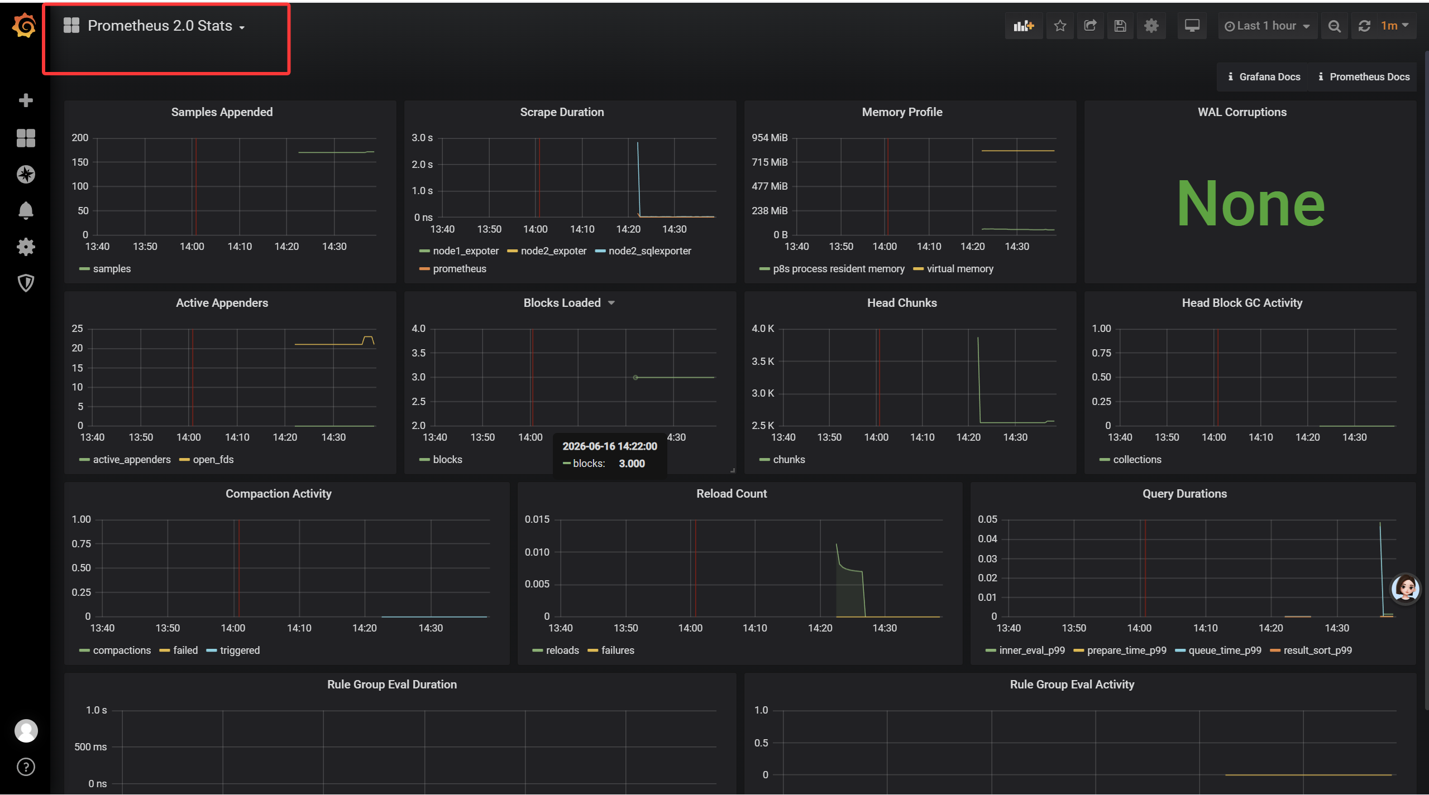1429x795 pixels.
Task: Toggle the blocks series in Blocks Loaded legend
Action: [x=447, y=459]
